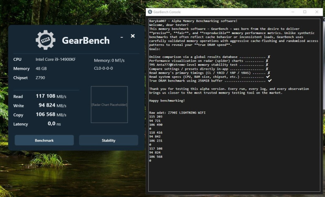Click the 'Read system specs' goal line
The height and width of the screenshot is (197, 325).
[x=209, y=77]
